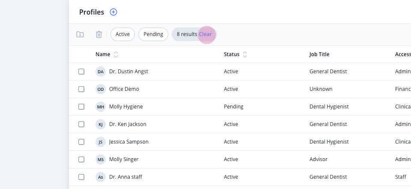411x189 pixels.
Task: Click the trash delete icon
Action: pos(99,34)
